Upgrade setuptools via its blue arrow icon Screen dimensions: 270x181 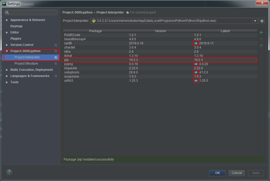click(x=196, y=72)
